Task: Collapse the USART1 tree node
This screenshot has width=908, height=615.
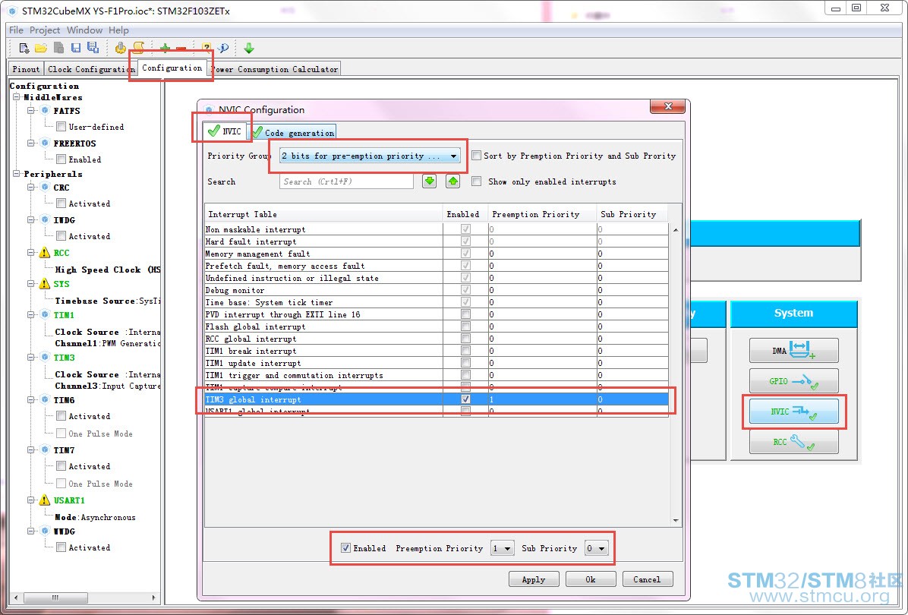Action: click(x=31, y=500)
